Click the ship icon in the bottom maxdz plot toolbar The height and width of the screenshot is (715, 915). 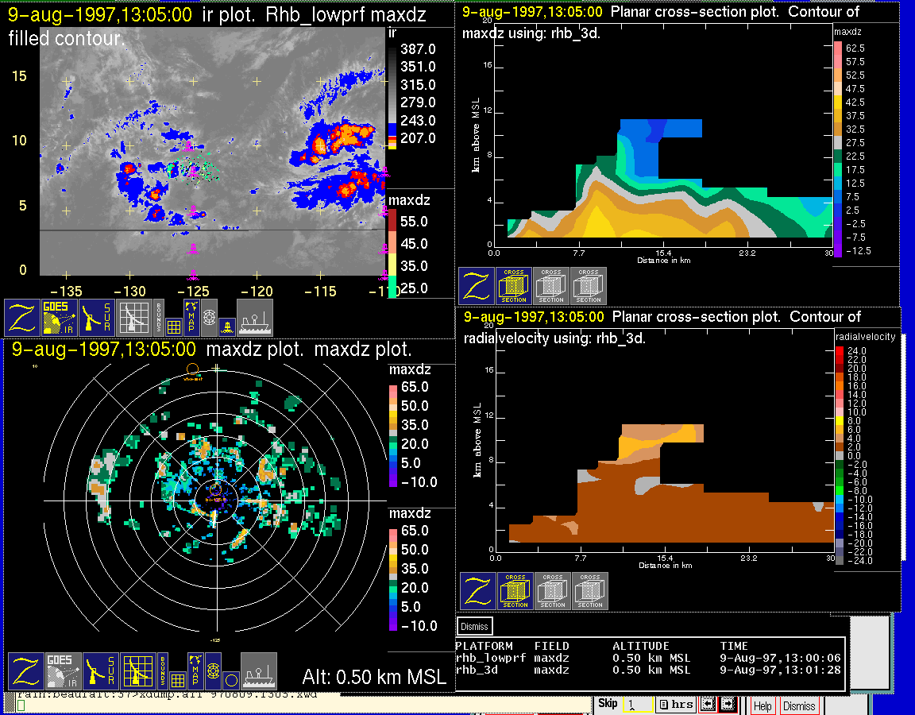click(x=258, y=671)
